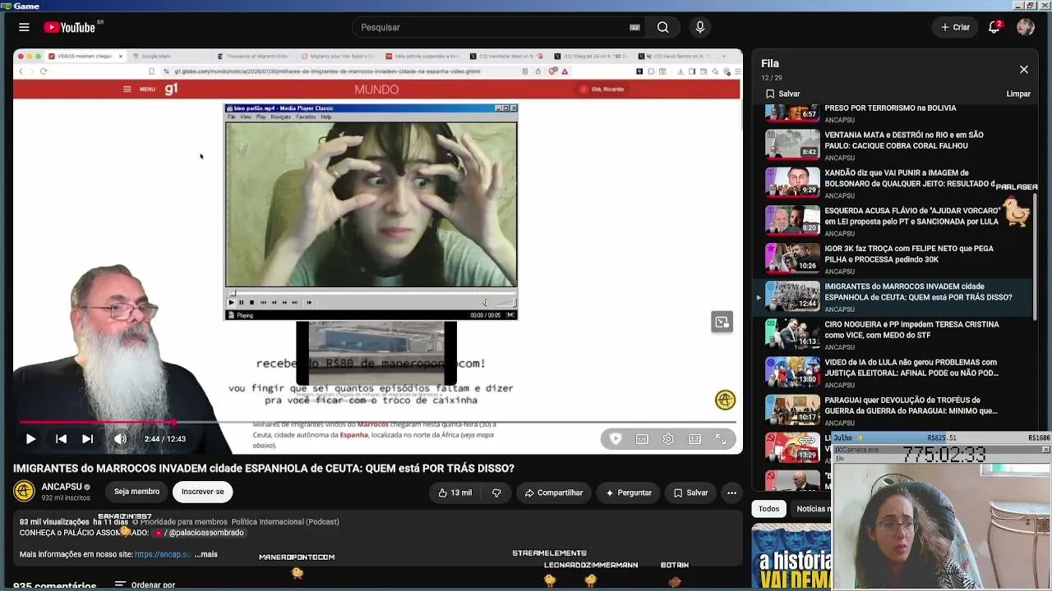Open the https://ancap.su link in description

click(x=163, y=555)
